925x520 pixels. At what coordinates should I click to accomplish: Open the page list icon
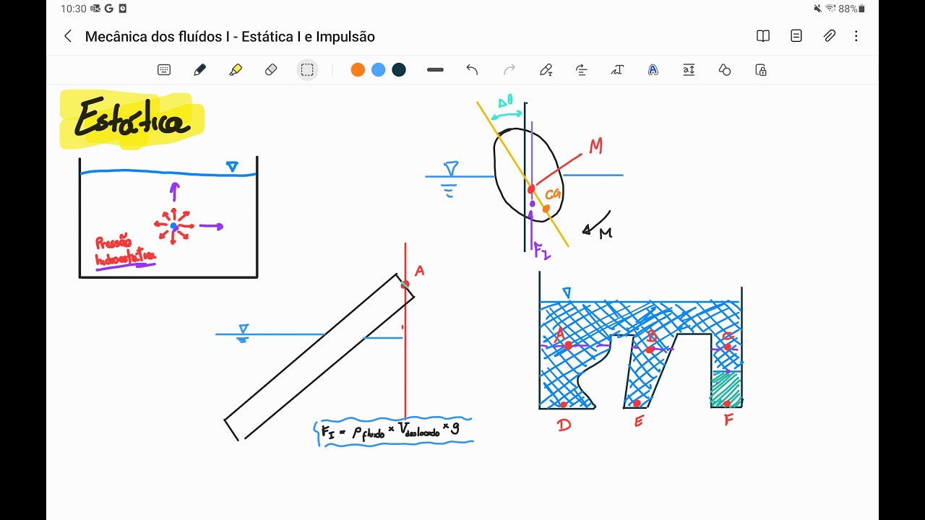(796, 36)
